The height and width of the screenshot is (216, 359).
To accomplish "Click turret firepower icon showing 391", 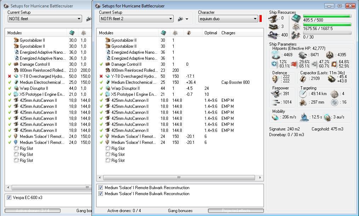I will (276, 94).
